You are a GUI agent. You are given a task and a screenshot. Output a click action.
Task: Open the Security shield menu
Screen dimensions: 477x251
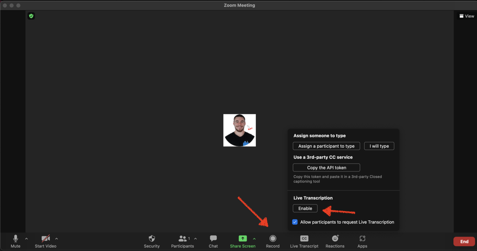coord(152,239)
